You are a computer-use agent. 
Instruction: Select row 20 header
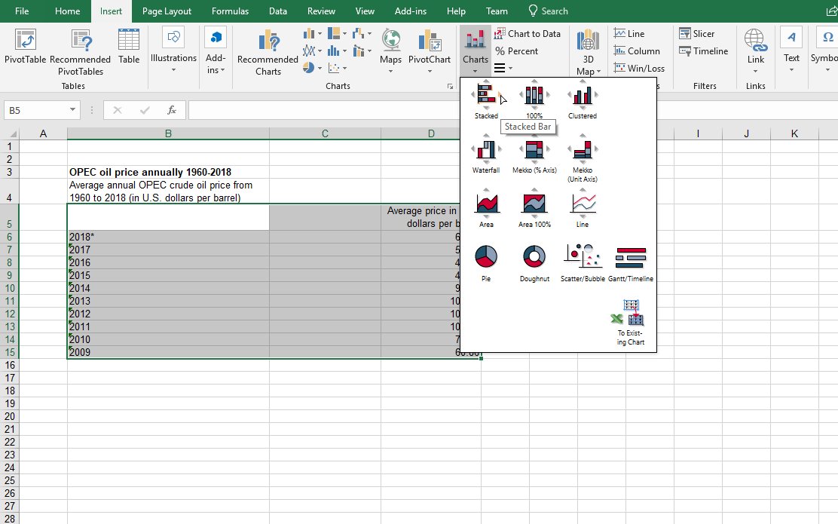[x=10, y=416]
